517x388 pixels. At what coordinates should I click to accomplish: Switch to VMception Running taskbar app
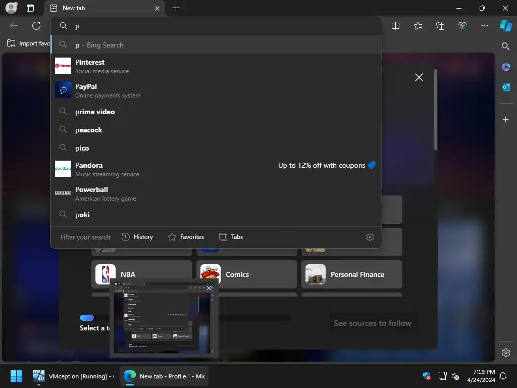(73, 376)
